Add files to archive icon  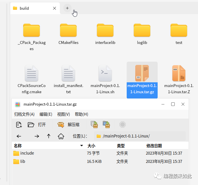click(94, 125)
